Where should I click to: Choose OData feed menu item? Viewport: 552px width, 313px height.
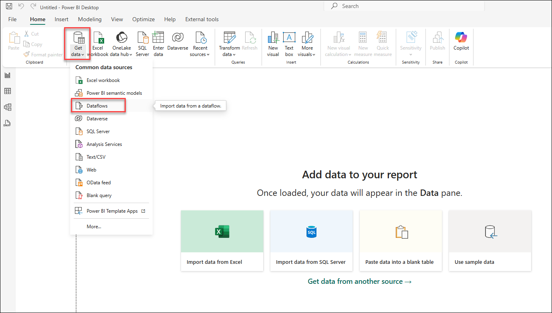pos(111,183)
